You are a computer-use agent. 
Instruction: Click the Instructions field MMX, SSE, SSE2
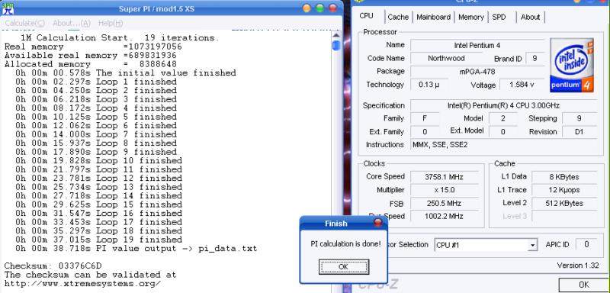click(504, 145)
